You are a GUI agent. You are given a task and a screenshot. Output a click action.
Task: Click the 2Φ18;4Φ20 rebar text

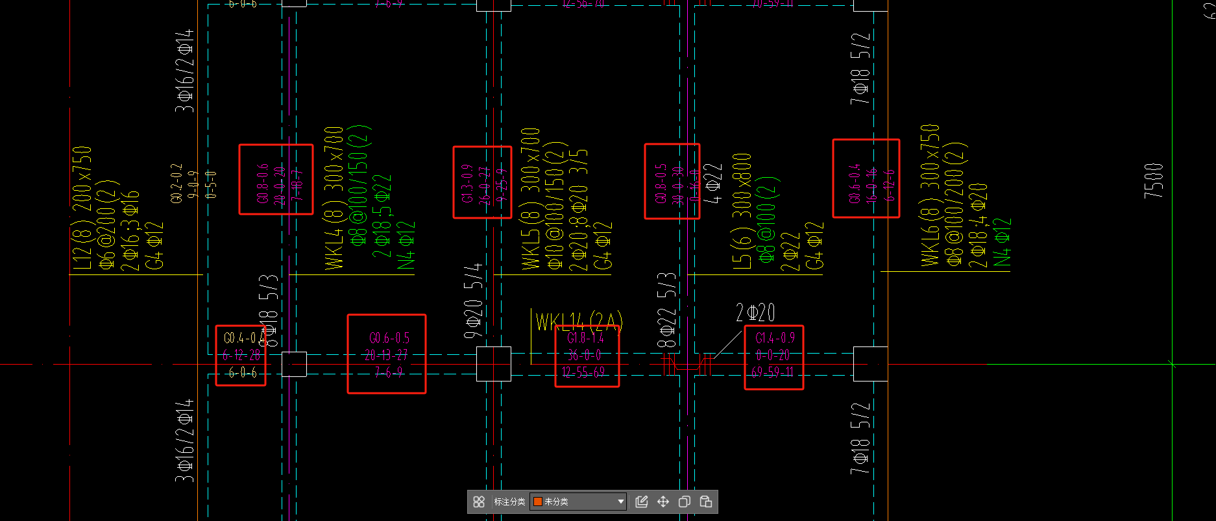click(978, 226)
